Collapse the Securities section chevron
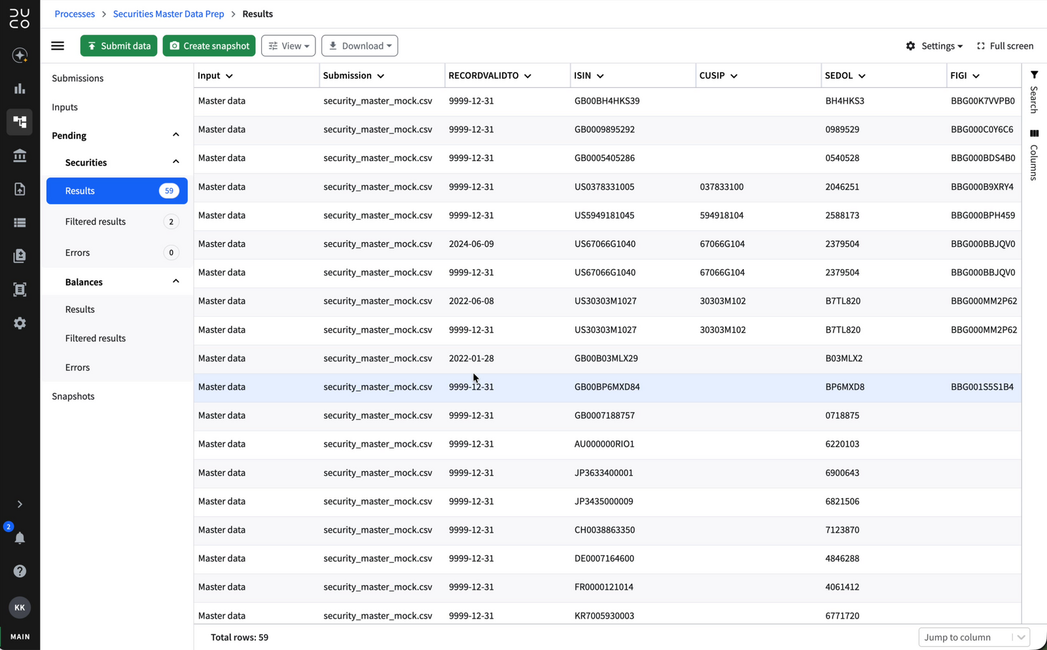Viewport: 1047px width, 650px height. pyautogui.click(x=175, y=162)
